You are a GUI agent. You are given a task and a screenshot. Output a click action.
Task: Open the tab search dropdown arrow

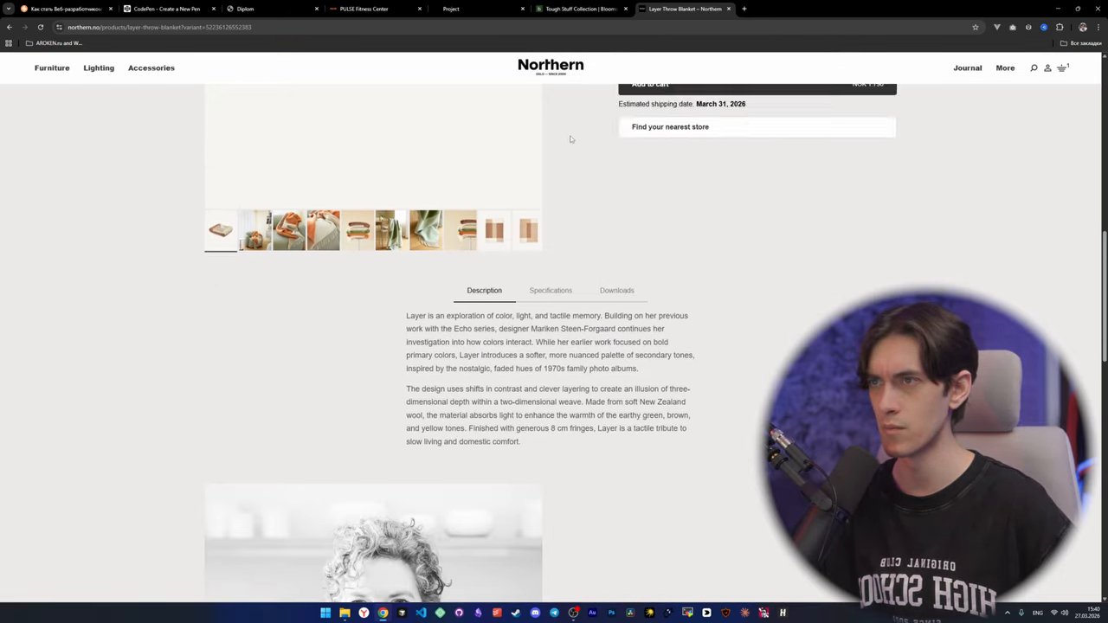coord(9,9)
